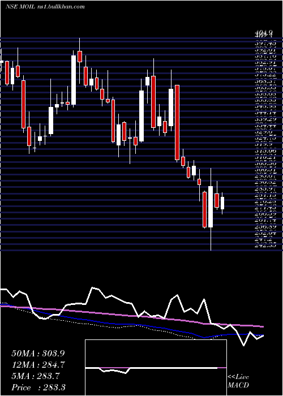Click the Price : 283.3 reading
This screenshot has height=396, width=283.
click(38, 388)
